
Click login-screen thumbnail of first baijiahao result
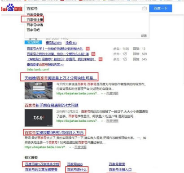pos(39,91)
